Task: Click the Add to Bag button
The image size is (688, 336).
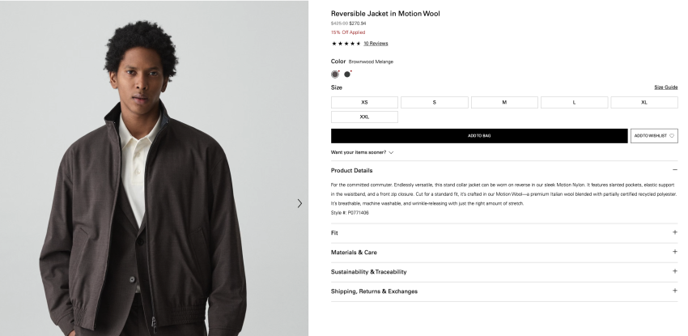Action: click(x=479, y=136)
